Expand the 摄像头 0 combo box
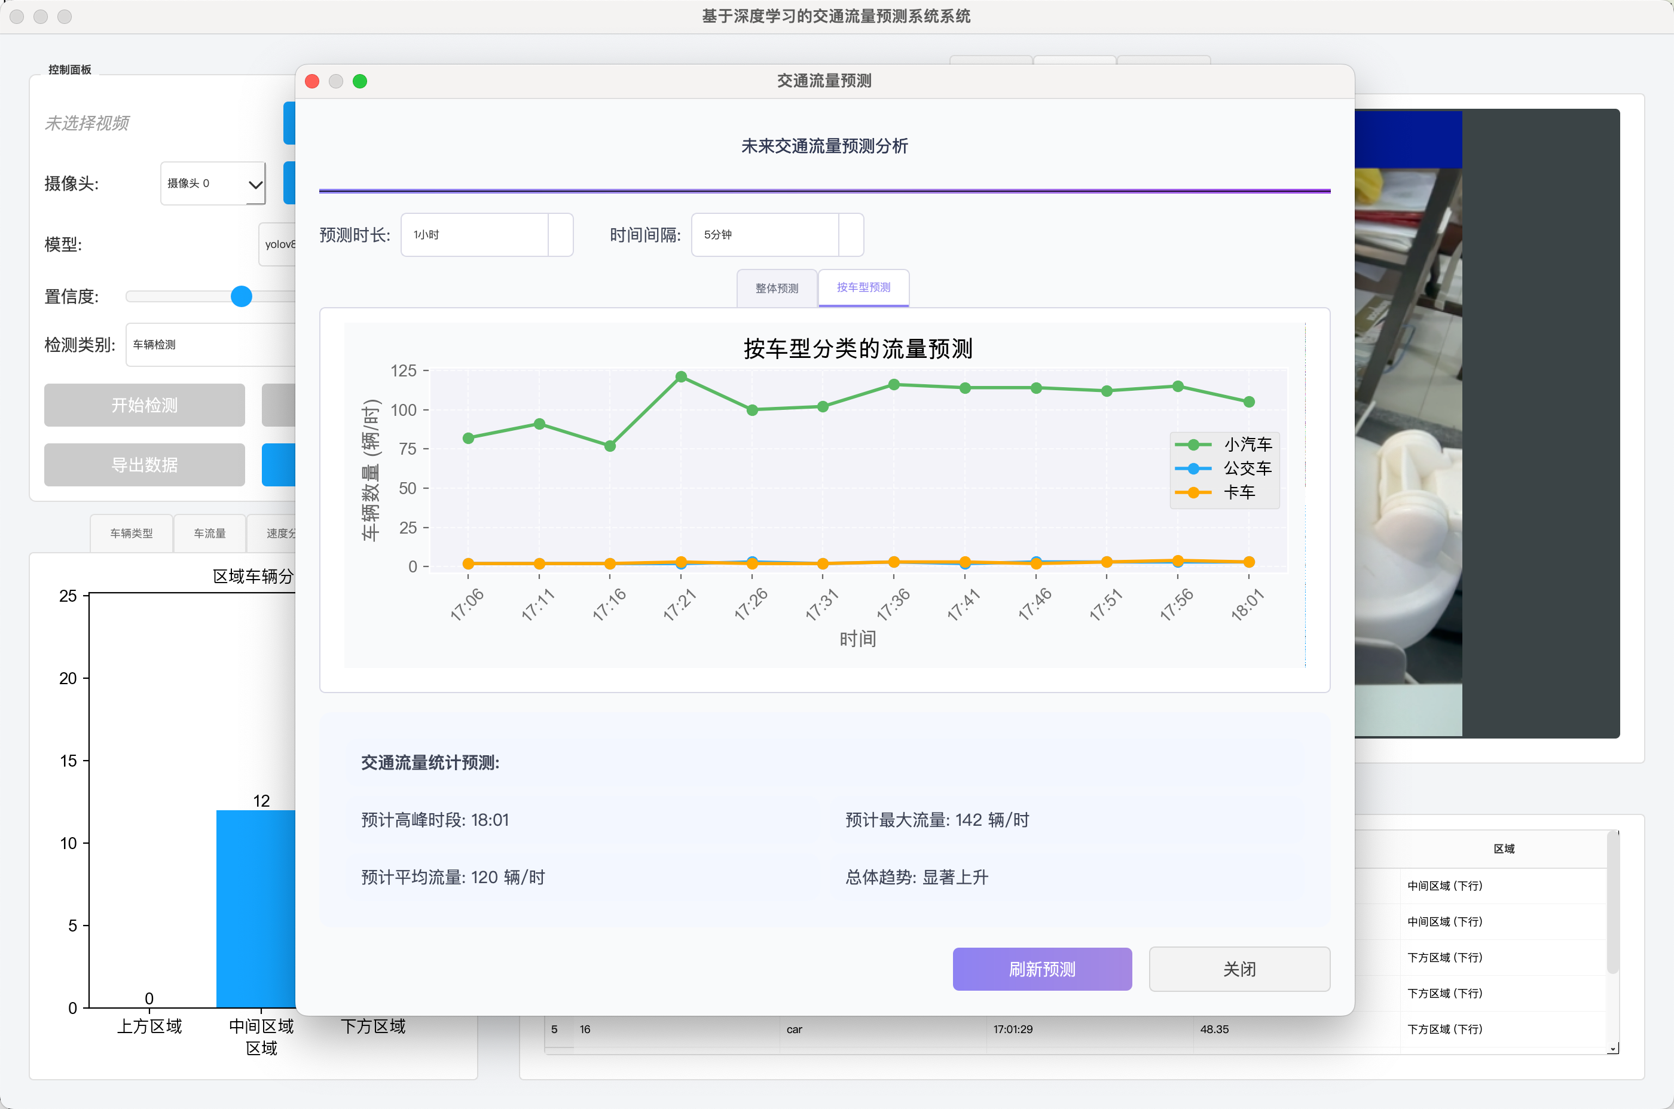The width and height of the screenshot is (1674, 1109). pyautogui.click(x=213, y=184)
